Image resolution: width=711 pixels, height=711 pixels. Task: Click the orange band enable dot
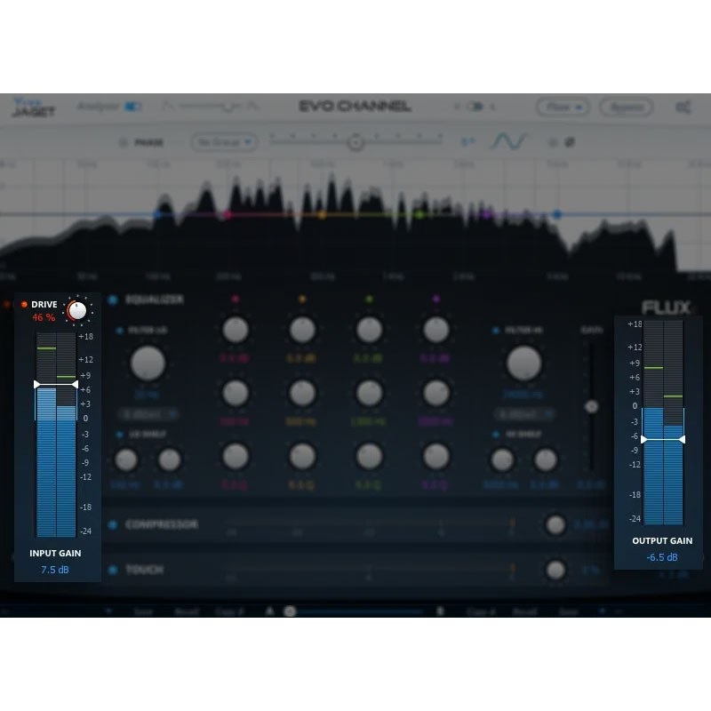(x=302, y=299)
